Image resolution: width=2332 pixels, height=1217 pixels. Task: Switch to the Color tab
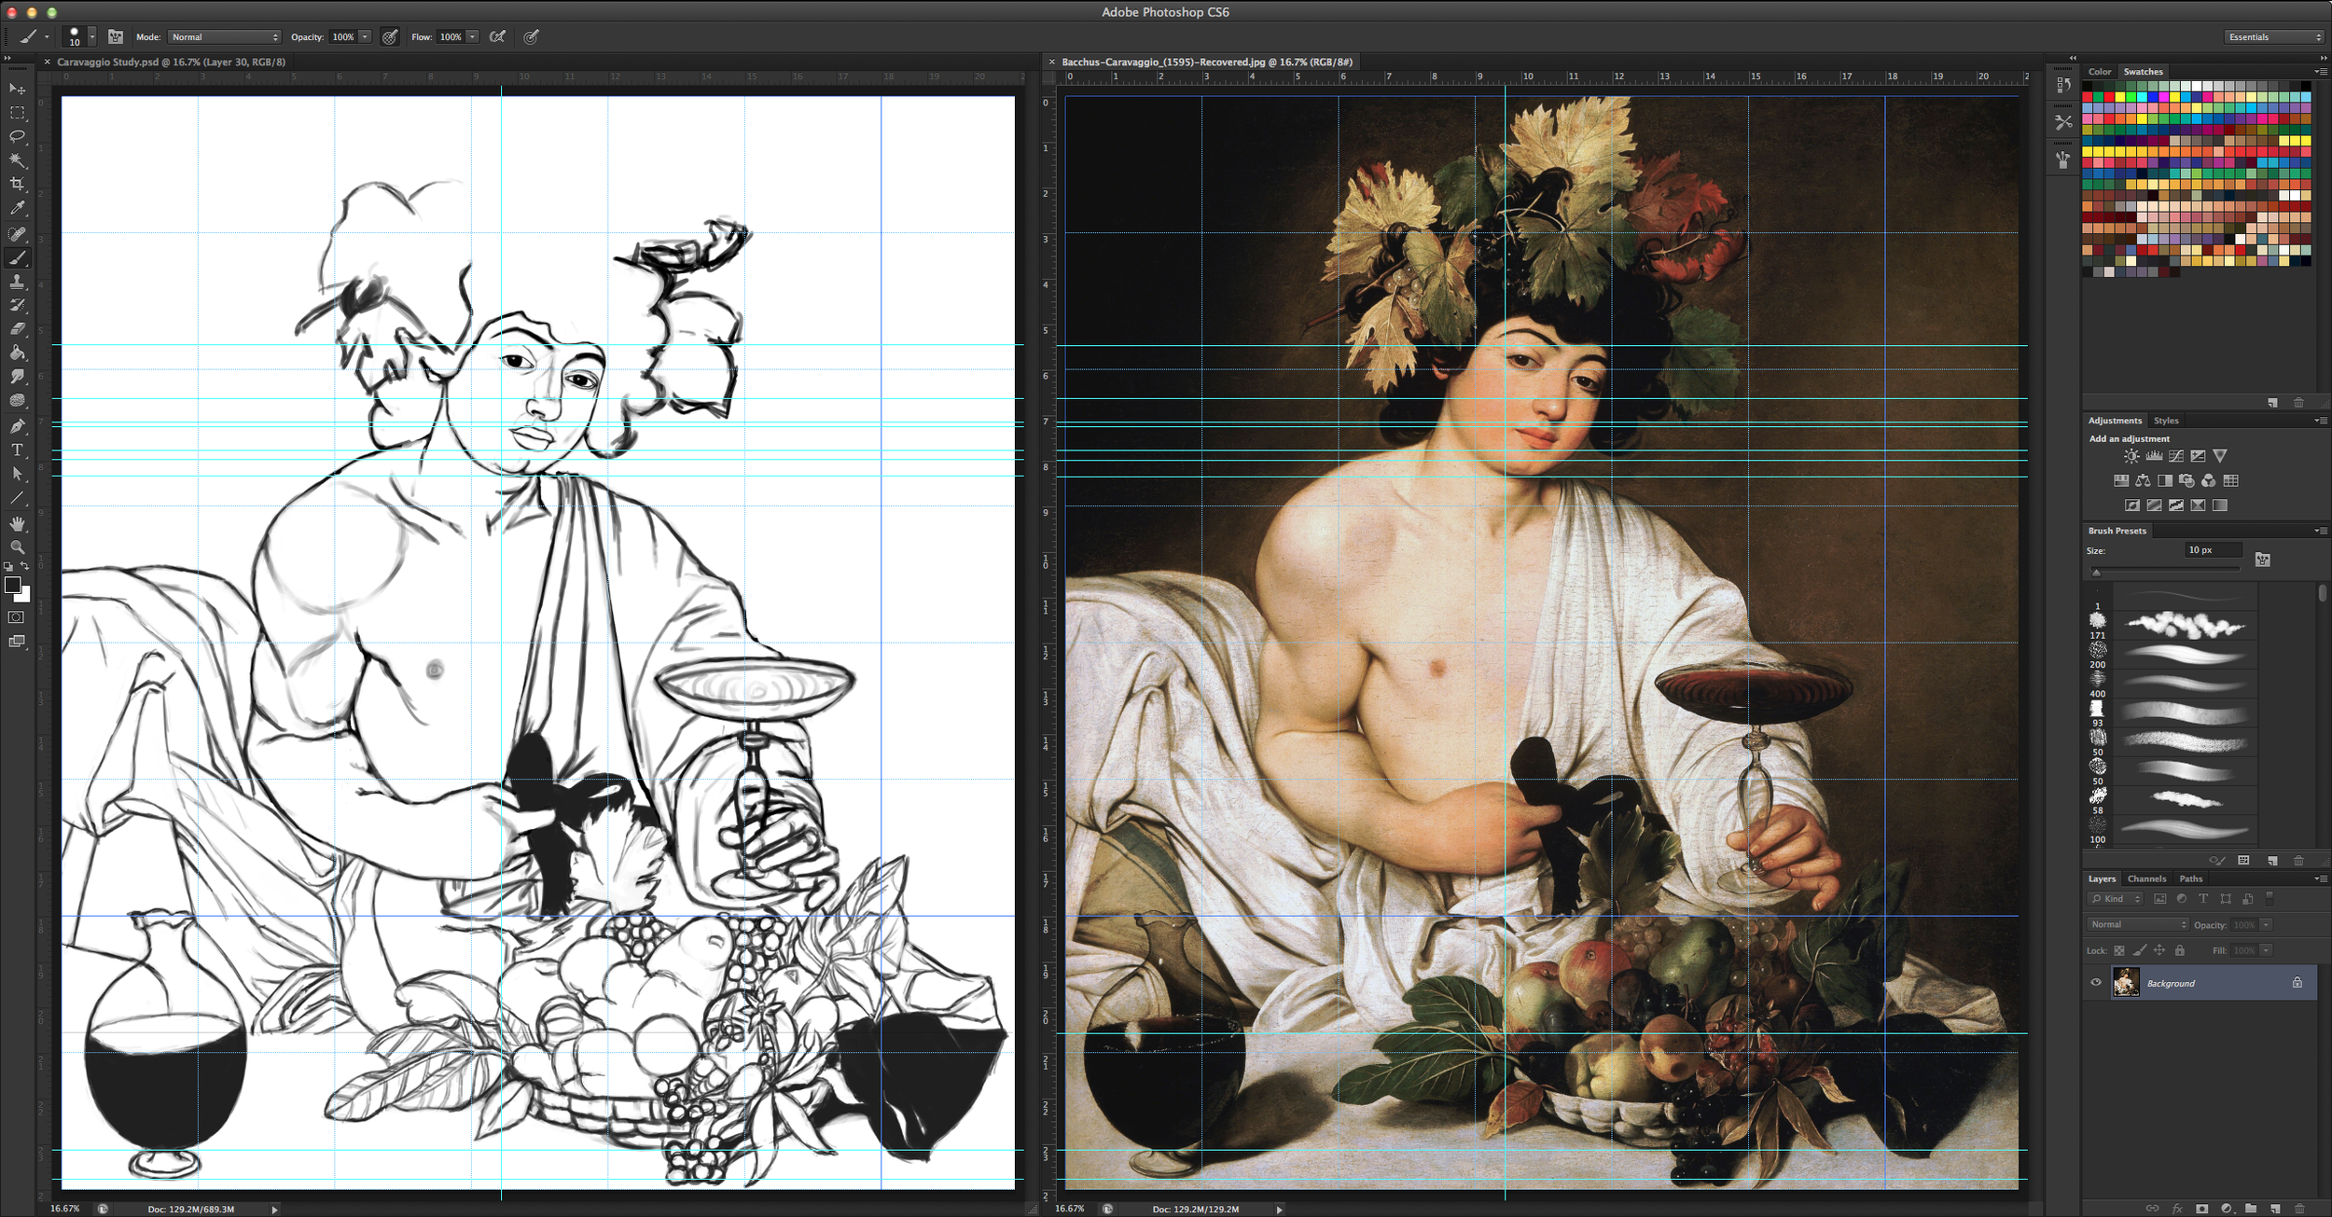[x=2099, y=72]
